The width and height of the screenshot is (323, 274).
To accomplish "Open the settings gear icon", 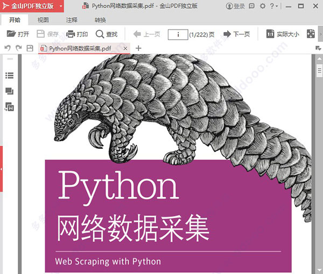I will tap(263, 6).
